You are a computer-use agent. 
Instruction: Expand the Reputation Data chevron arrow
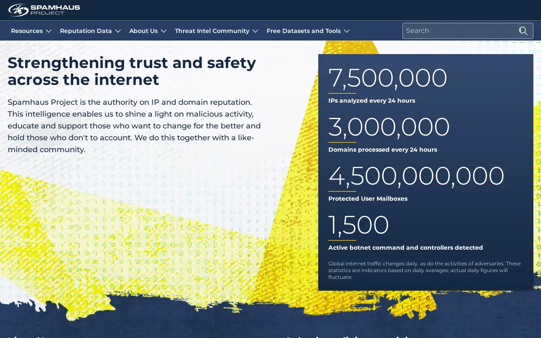118,31
